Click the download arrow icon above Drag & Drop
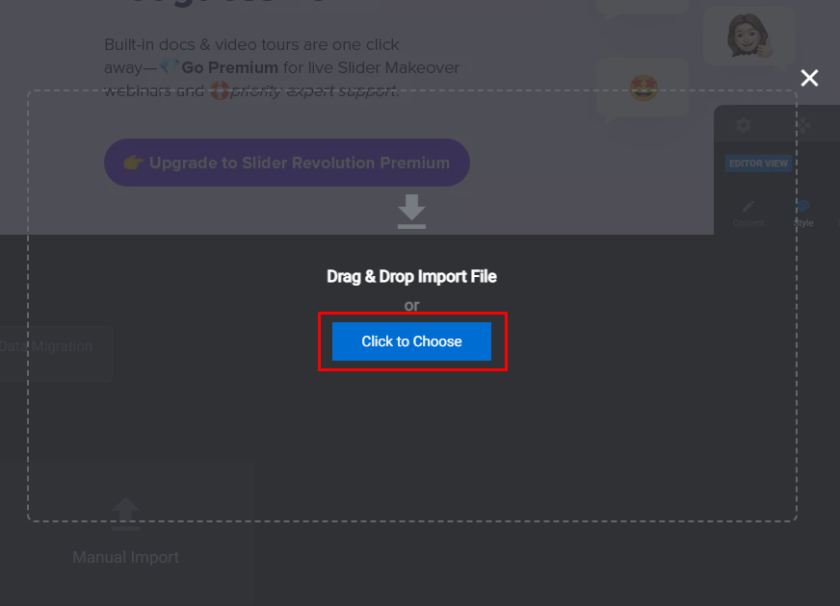840x606 pixels. point(411,212)
